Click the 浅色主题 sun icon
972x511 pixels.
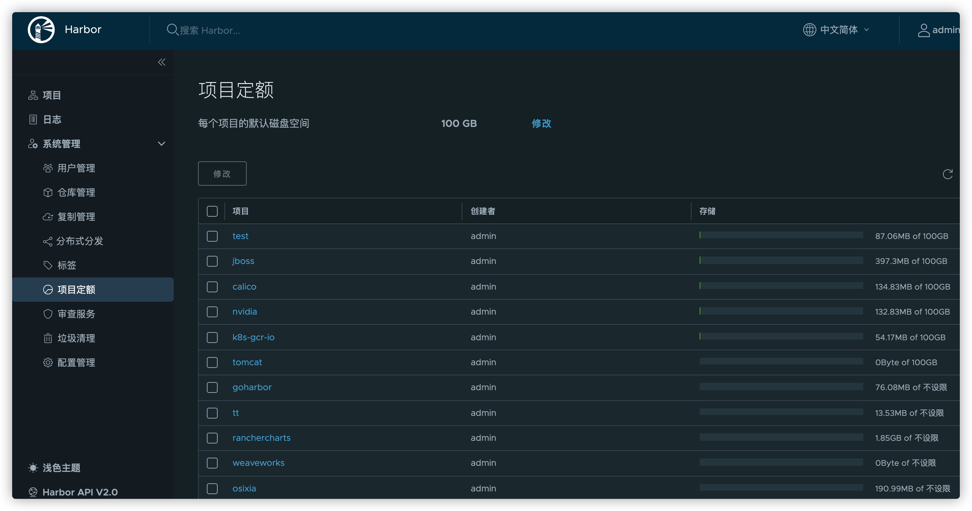coord(33,468)
